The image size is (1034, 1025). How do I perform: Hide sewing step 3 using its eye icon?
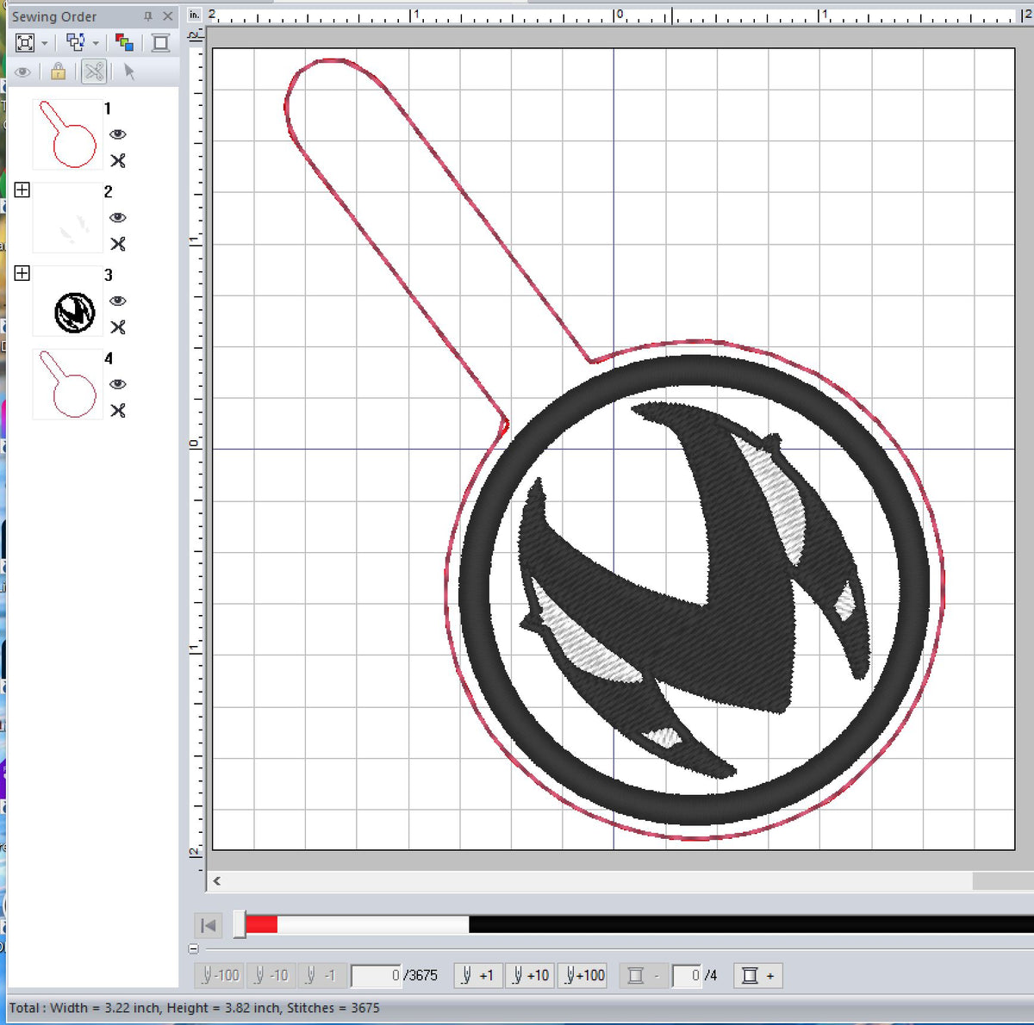coord(118,301)
